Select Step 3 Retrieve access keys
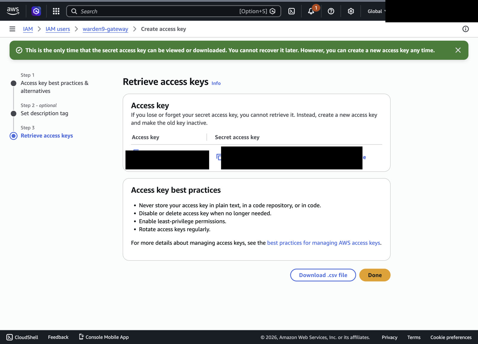This screenshot has width=478, height=344. click(47, 136)
